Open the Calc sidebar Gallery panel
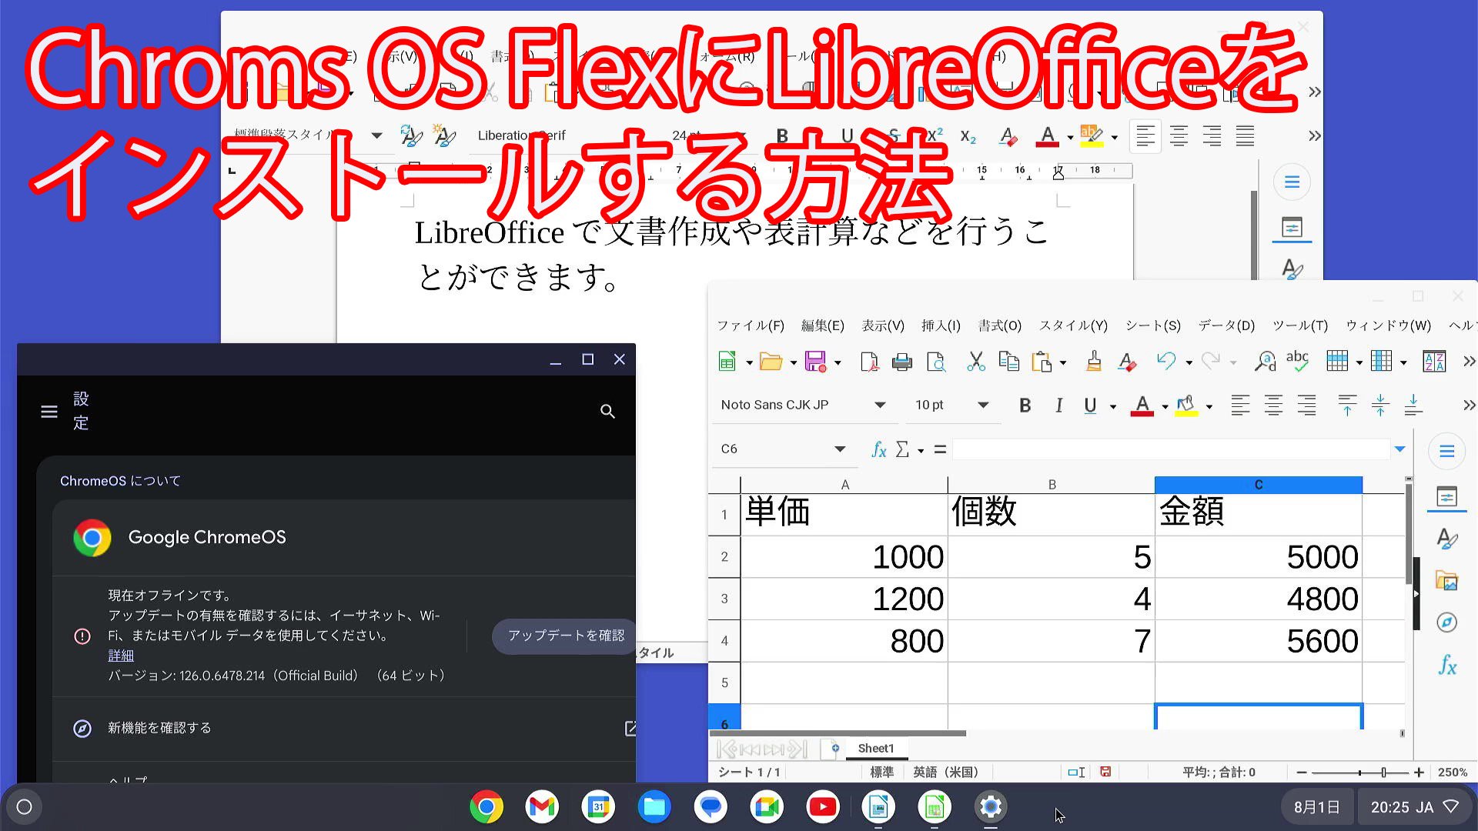The width and height of the screenshot is (1478, 831). (x=1446, y=581)
